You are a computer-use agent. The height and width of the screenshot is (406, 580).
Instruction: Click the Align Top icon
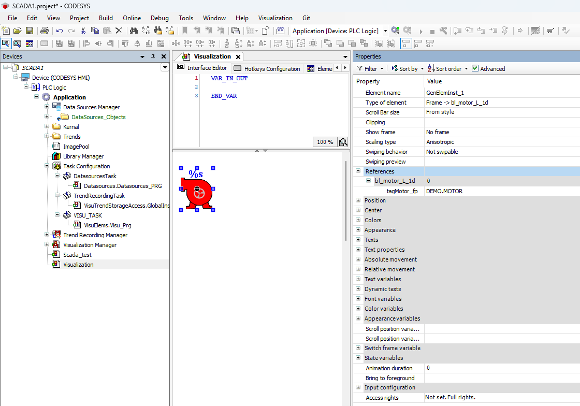click(125, 44)
